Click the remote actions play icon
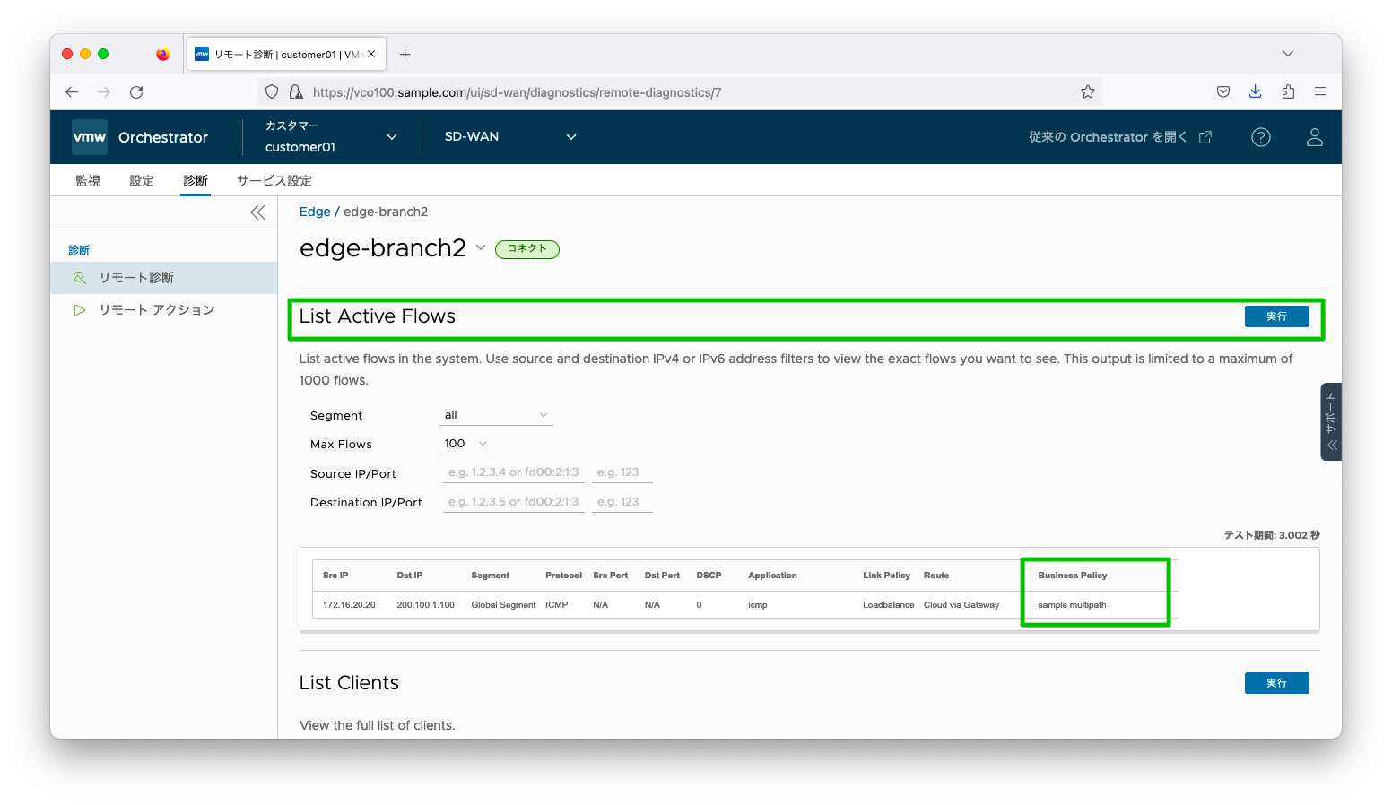 pyautogui.click(x=80, y=310)
